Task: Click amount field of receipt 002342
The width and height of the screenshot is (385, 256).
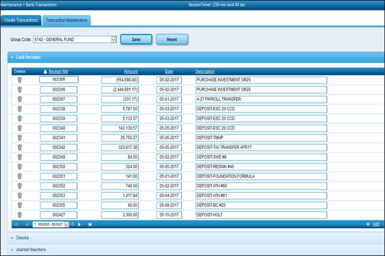Action: (120, 147)
